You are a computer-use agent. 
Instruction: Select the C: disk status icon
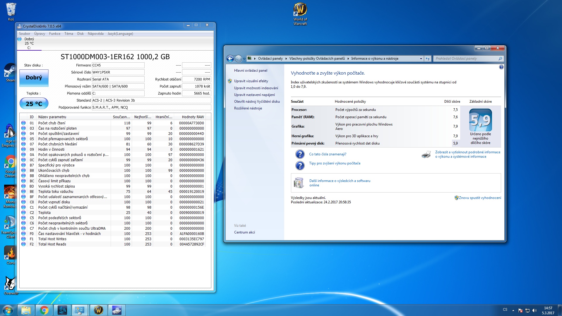[20, 39]
